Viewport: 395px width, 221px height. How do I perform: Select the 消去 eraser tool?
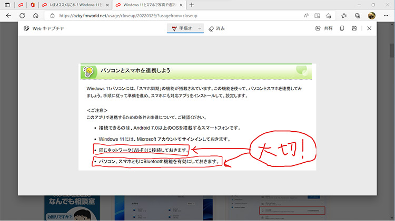[x=216, y=28]
